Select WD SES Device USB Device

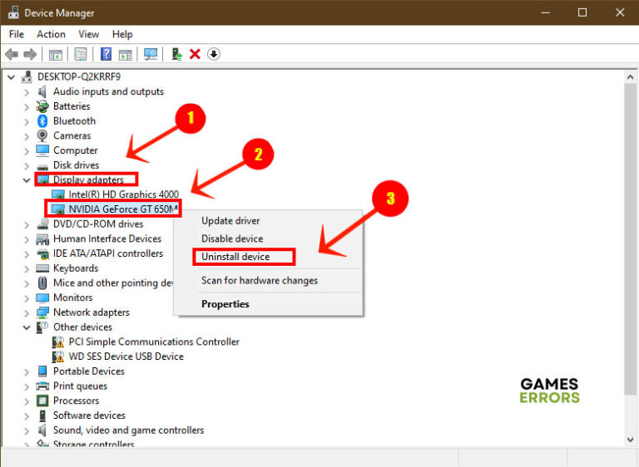[126, 356]
